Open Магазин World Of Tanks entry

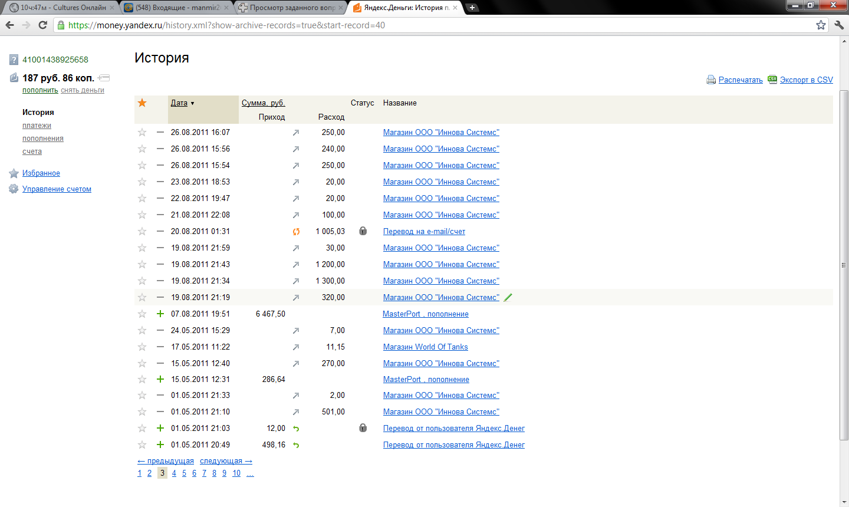[426, 347]
